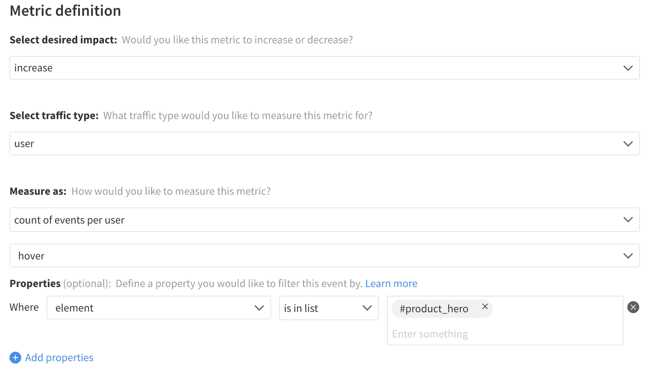Screen dimensions: 651x373
Task: Delete the property filter row
Action: (x=633, y=307)
